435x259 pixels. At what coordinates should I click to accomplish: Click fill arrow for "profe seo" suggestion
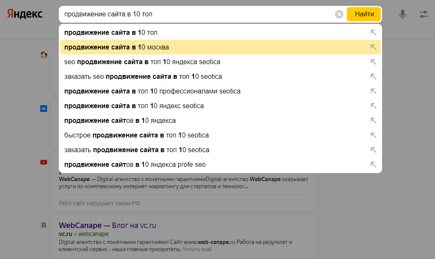(373, 165)
